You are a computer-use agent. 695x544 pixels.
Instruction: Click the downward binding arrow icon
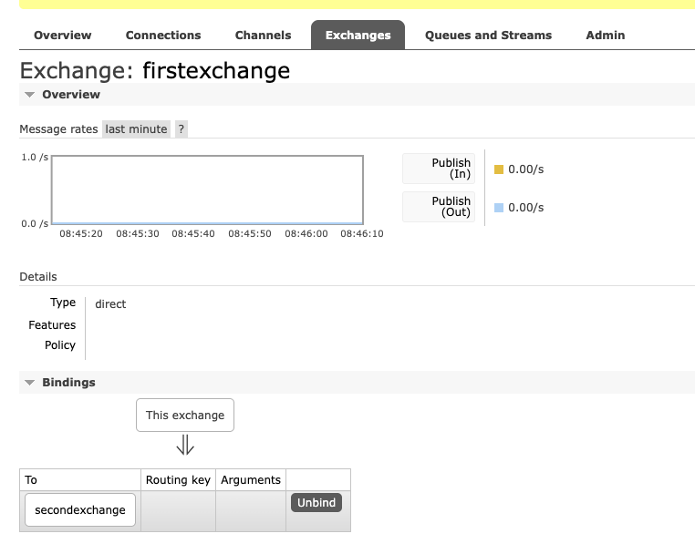pyautogui.click(x=185, y=445)
